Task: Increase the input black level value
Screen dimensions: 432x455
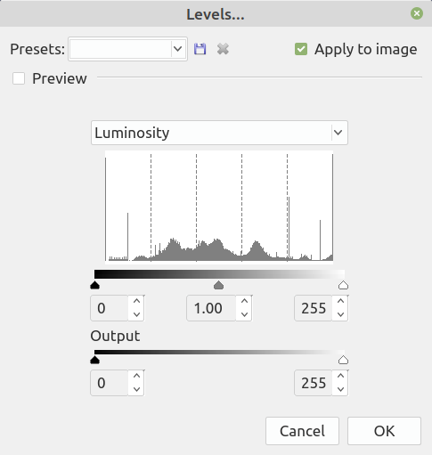Action: point(136,301)
